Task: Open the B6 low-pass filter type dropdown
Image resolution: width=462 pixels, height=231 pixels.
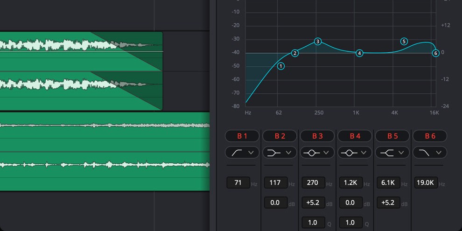Action: pyautogui.click(x=430, y=152)
